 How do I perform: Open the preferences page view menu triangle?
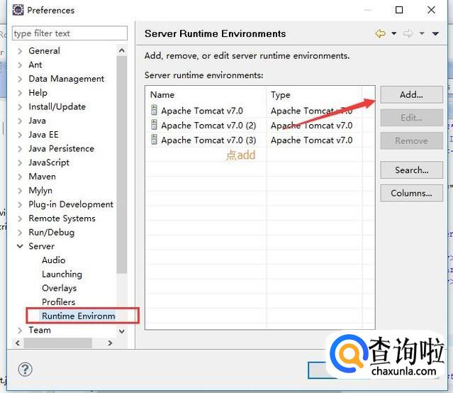tap(435, 34)
